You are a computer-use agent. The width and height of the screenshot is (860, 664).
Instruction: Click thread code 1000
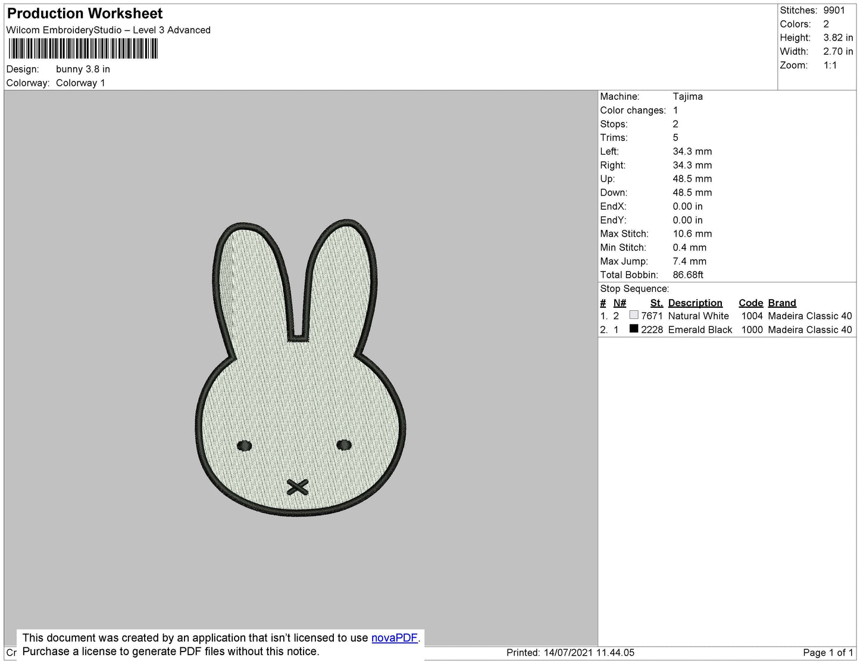pos(752,329)
